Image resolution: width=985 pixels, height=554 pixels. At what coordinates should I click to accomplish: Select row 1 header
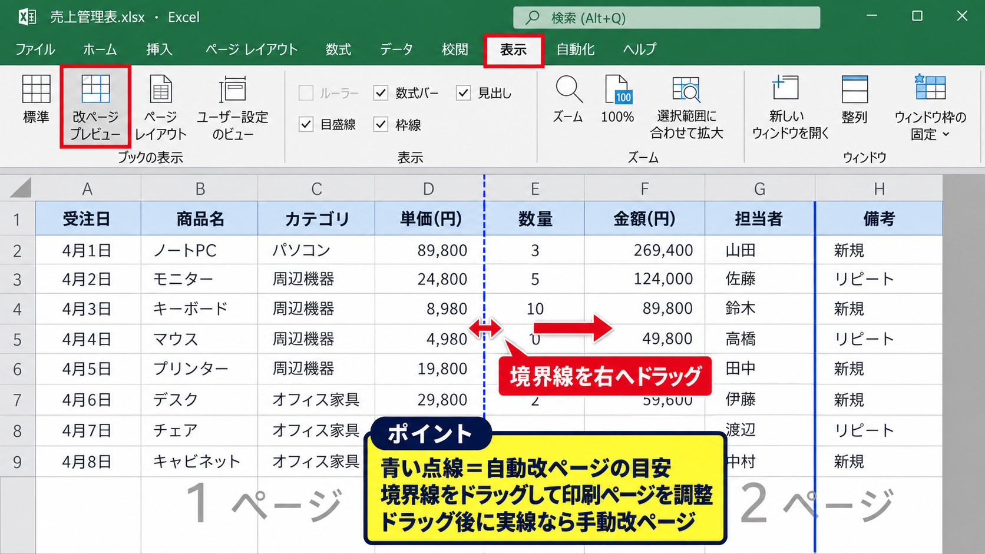coord(18,219)
